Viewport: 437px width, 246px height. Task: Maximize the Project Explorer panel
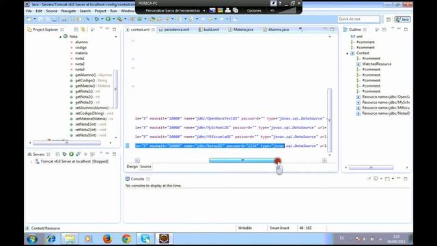(114, 29)
